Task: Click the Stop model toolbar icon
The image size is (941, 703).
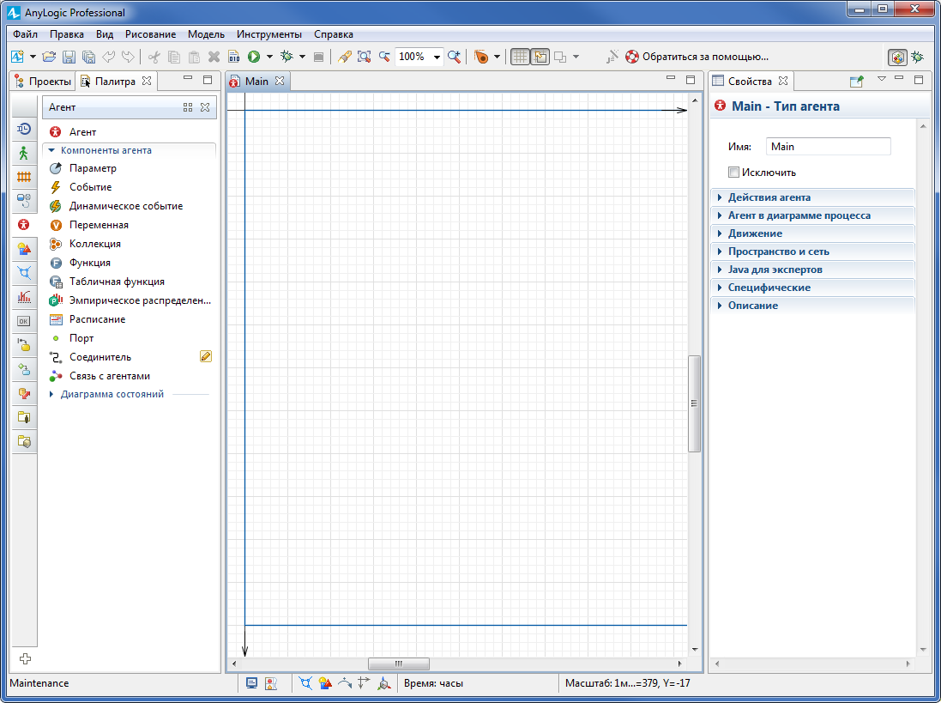Action: tap(318, 57)
